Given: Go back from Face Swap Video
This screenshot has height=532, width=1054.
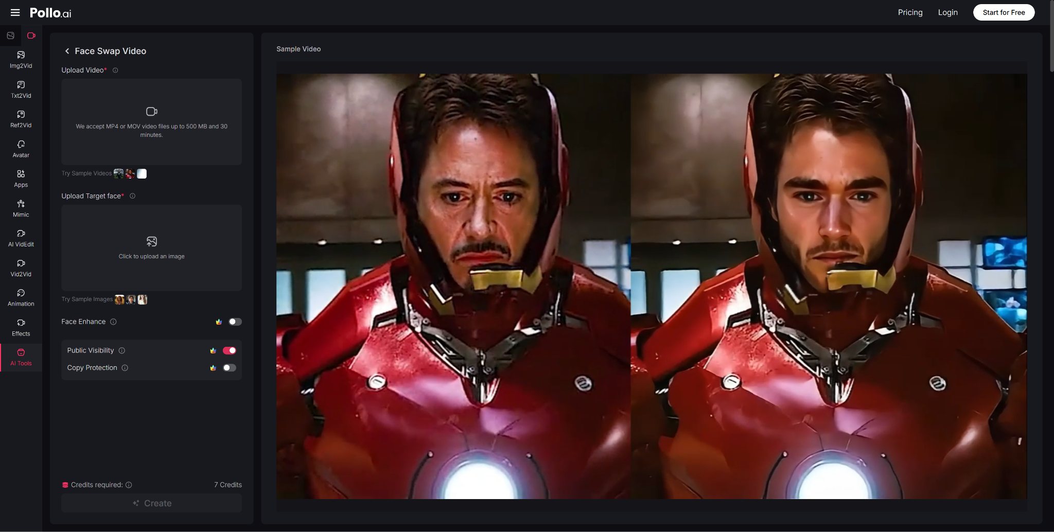Looking at the screenshot, I should pos(67,51).
